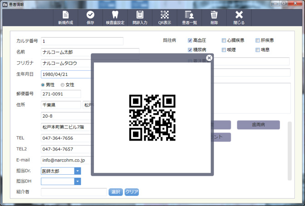Open the 患者一覧 patient list icon

tap(189, 18)
